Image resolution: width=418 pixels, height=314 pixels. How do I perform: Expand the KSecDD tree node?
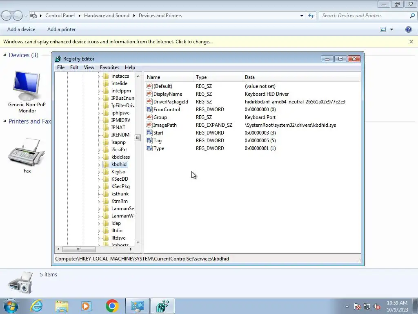(99, 179)
